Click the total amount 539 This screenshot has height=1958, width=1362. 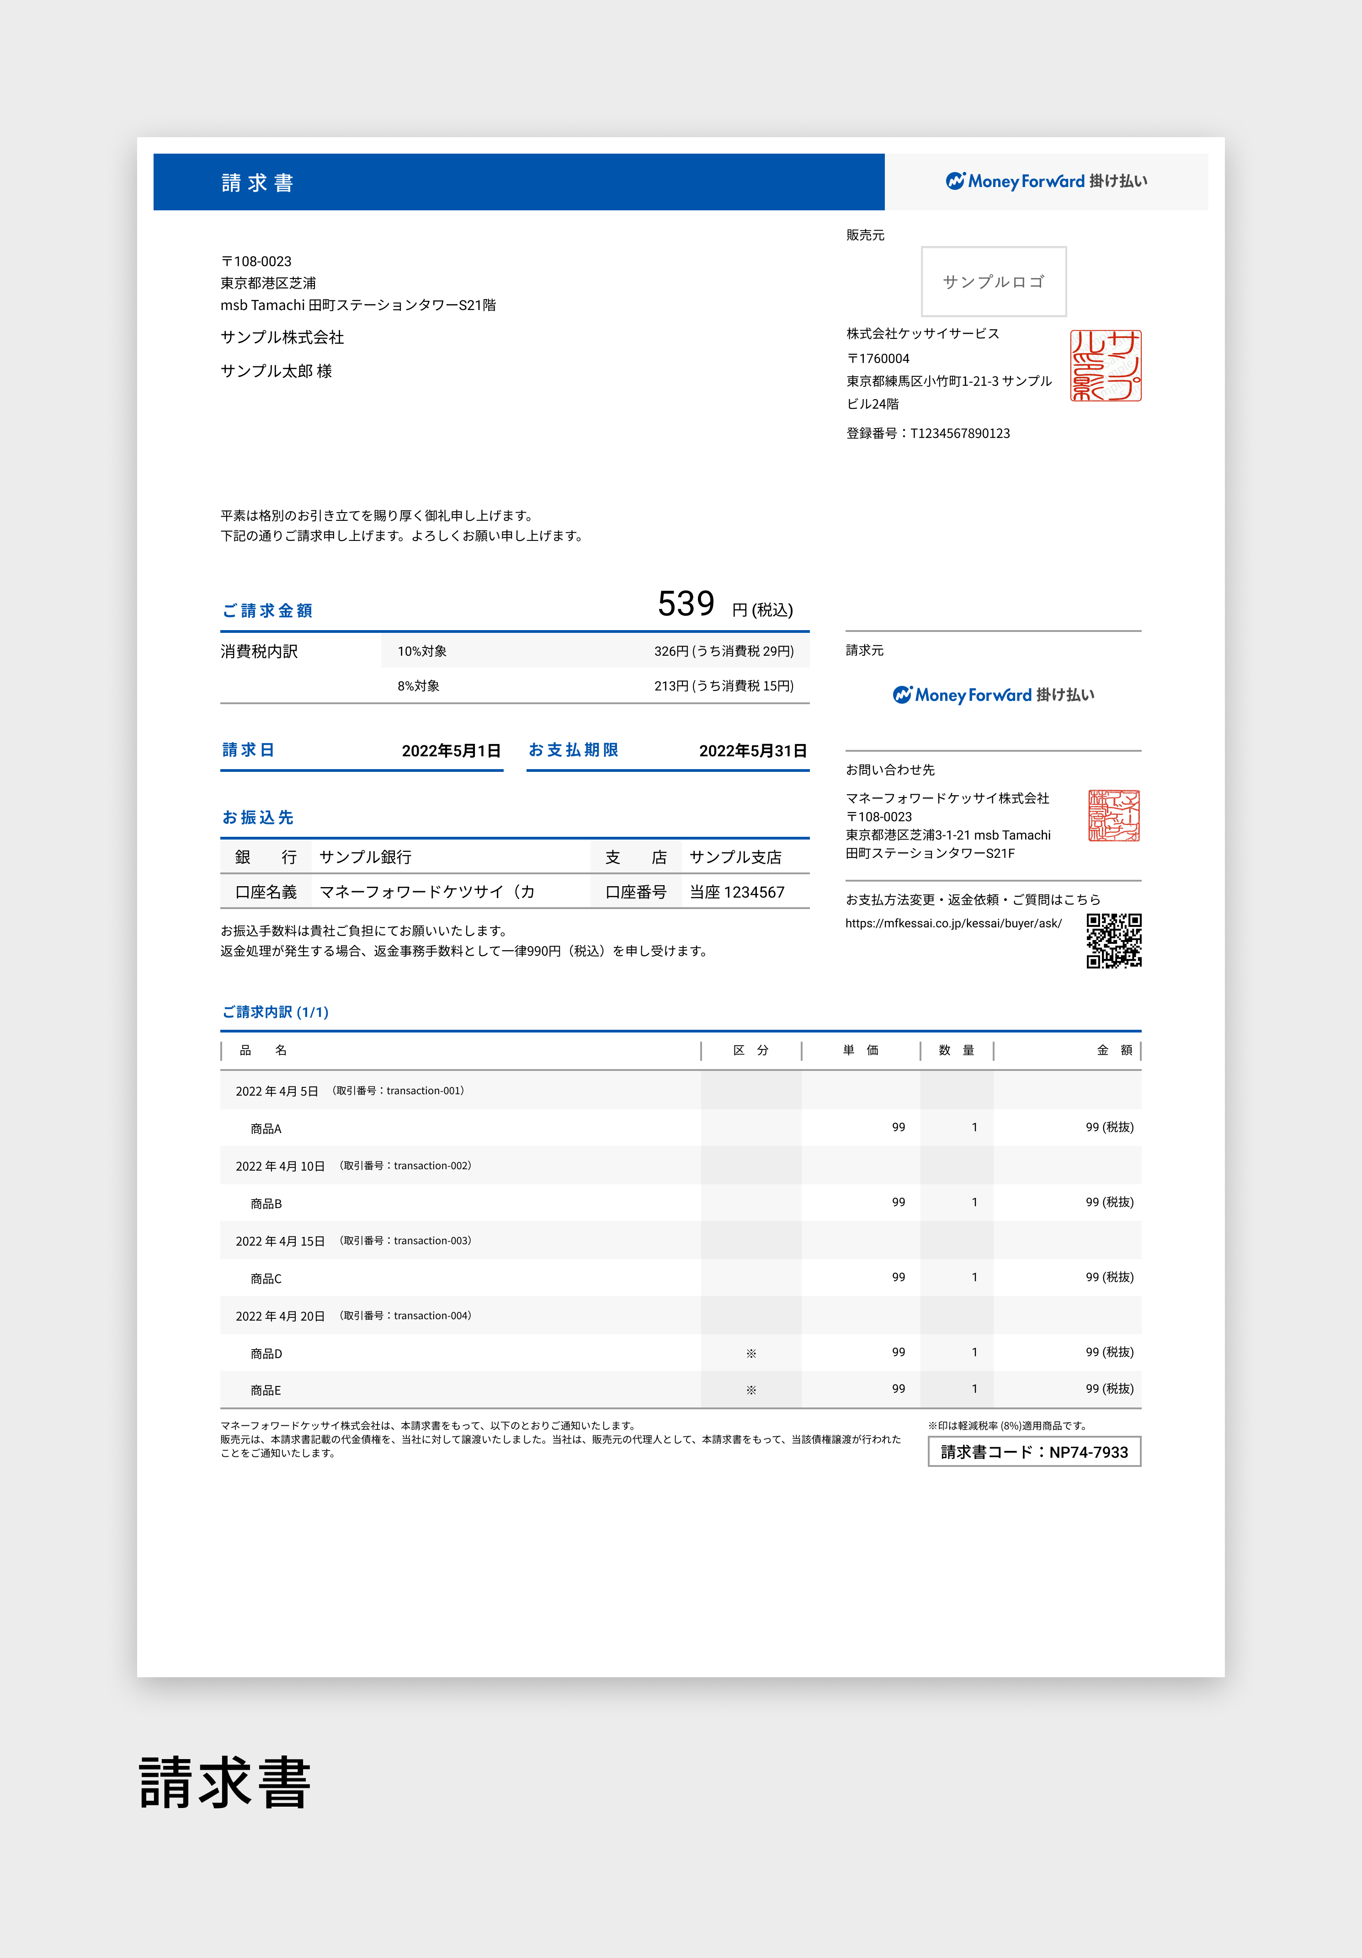click(x=686, y=604)
